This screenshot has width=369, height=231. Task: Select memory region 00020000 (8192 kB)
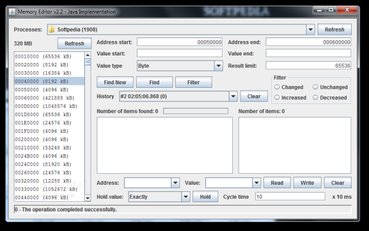[49, 65]
